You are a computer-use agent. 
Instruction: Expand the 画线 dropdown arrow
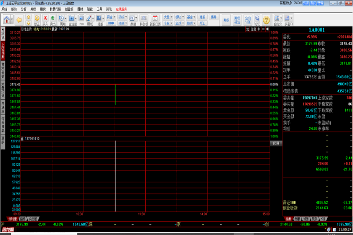[93, 18]
